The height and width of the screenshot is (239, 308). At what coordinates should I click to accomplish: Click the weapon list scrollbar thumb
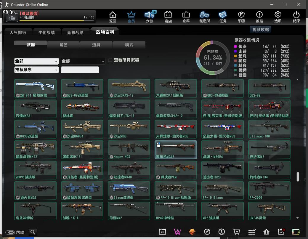(x=298, y=177)
